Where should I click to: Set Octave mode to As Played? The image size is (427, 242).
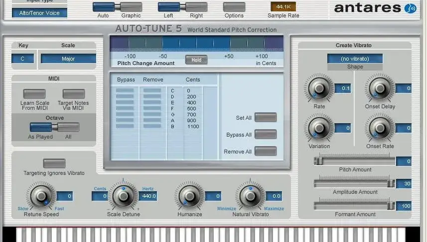point(41,127)
